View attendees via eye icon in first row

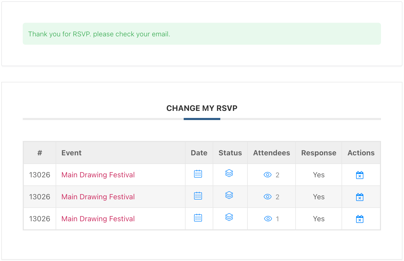pos(268,175)
